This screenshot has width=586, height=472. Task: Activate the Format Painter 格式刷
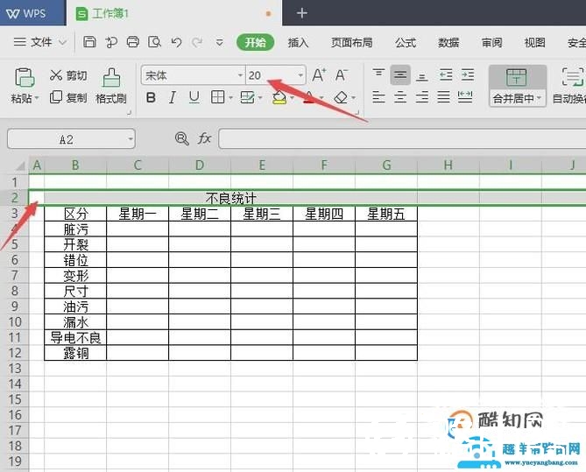111,86
